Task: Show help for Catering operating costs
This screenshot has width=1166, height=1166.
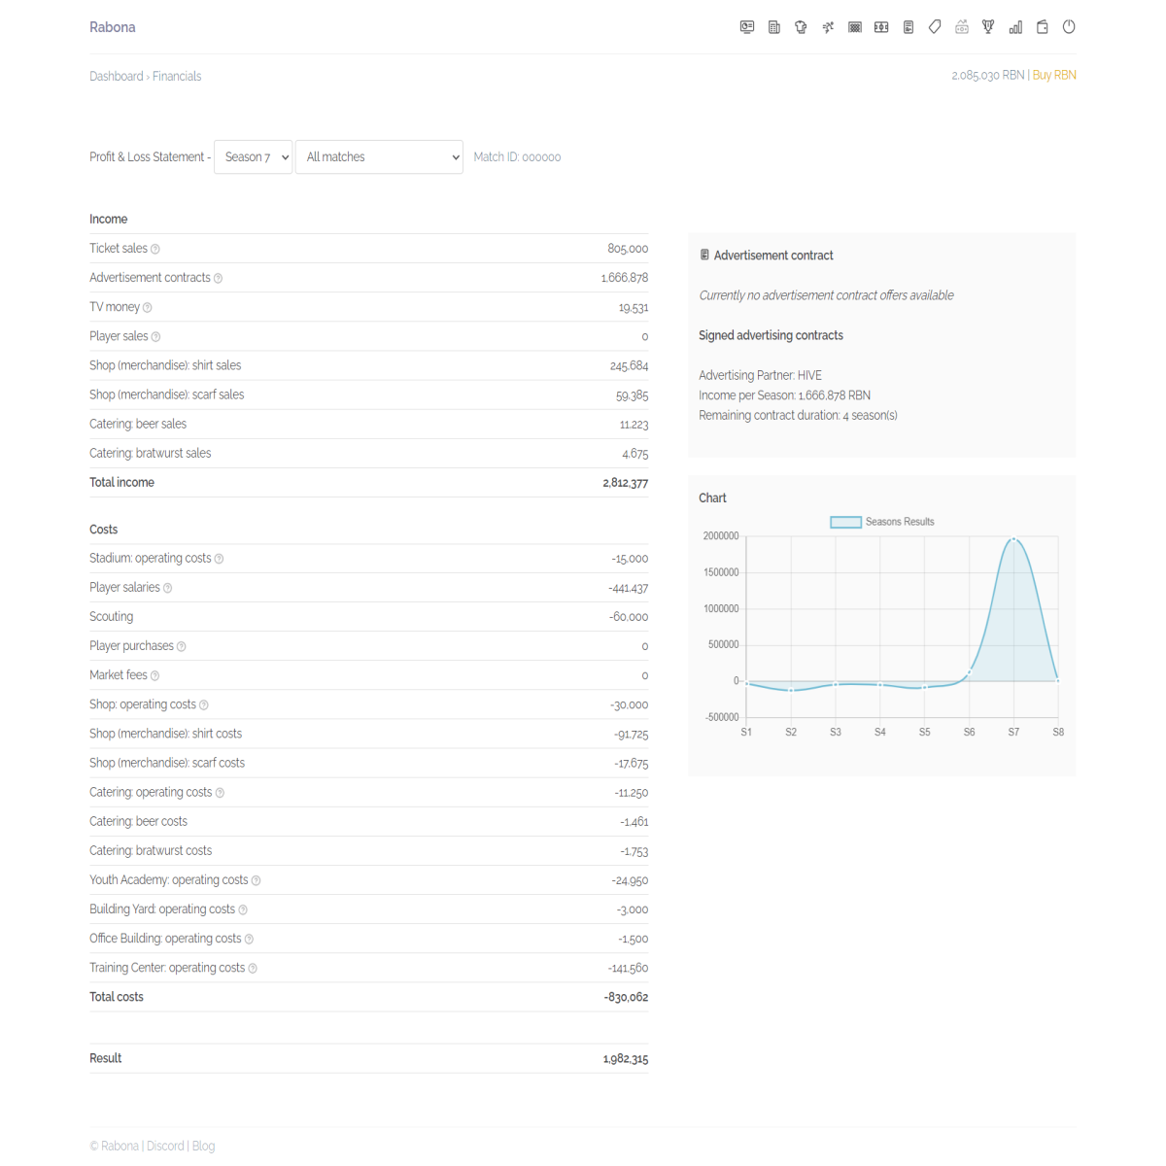Action: click(220, 793)
